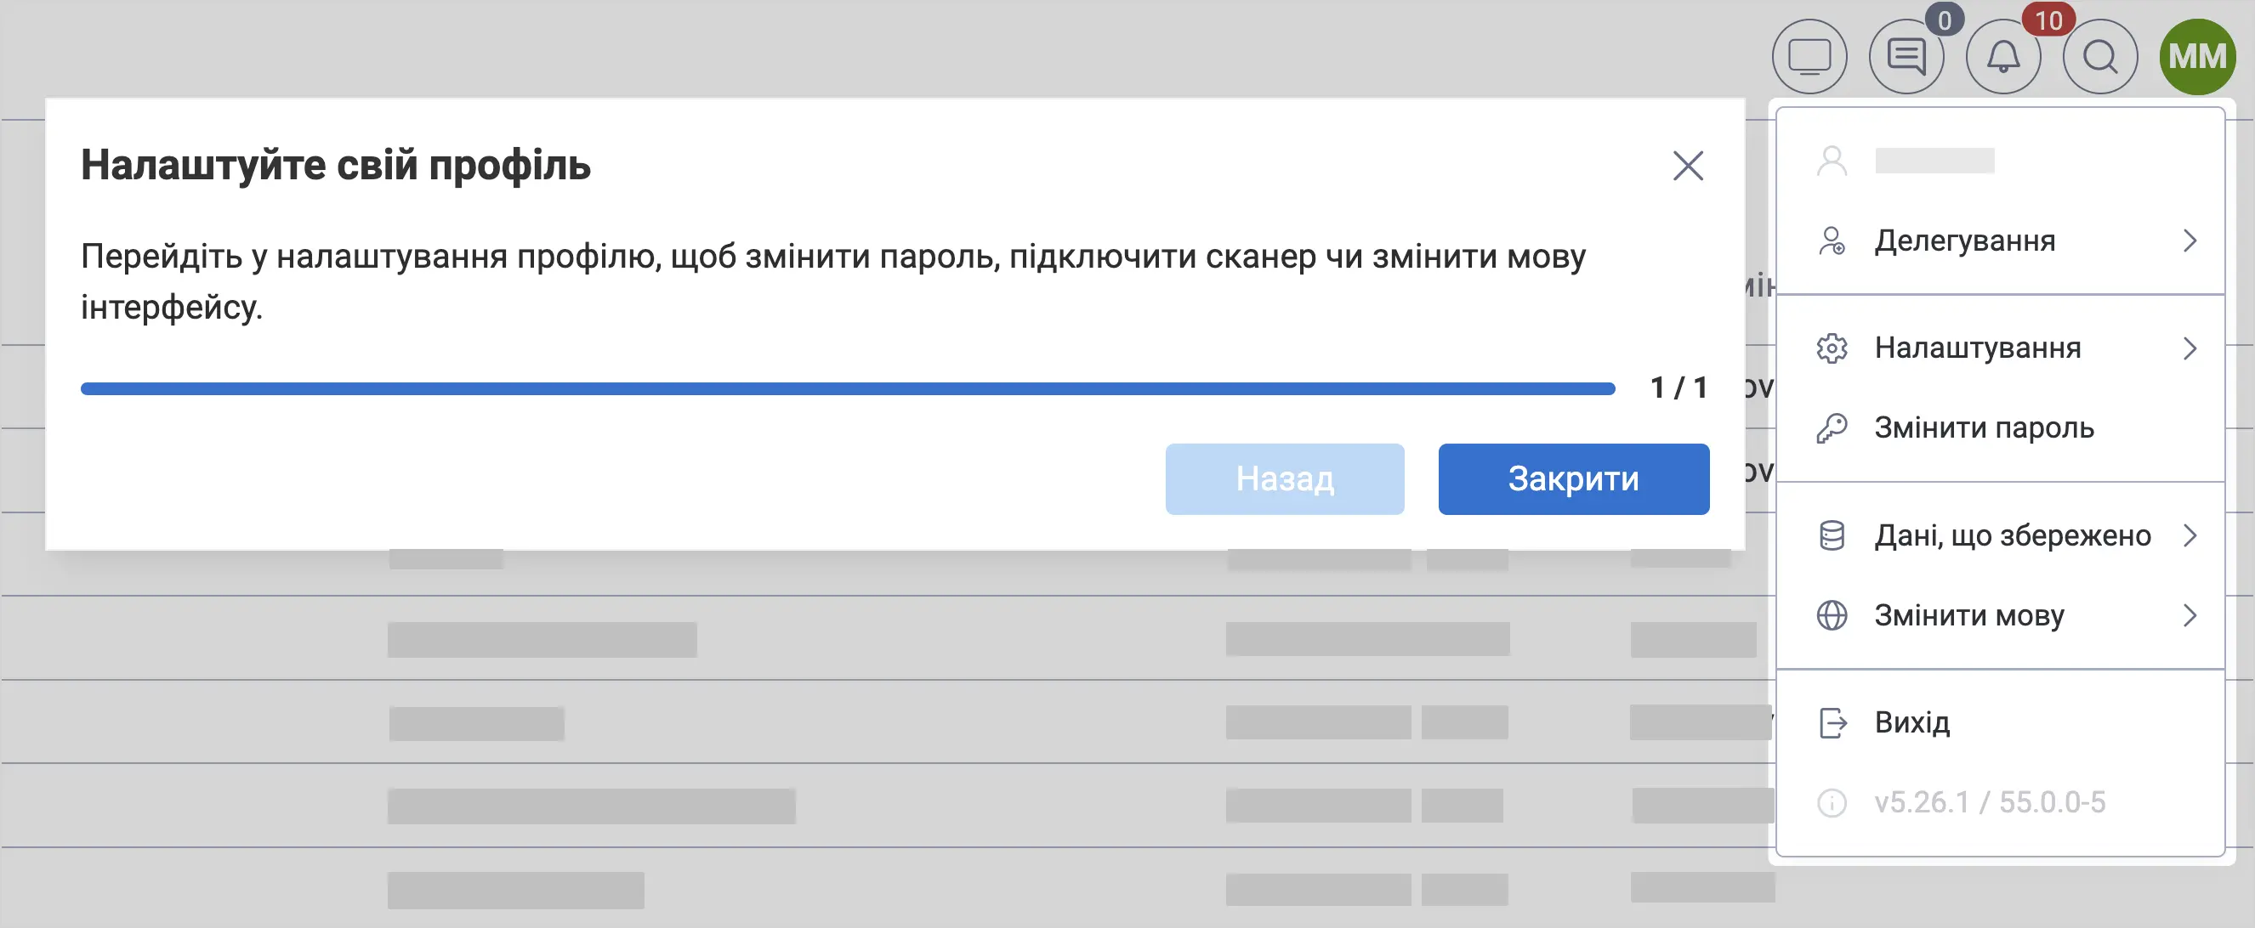This screenshot has height=928, width=2255.
Task: Expand the Налаштування submenu chevron
Action: 2190,348
